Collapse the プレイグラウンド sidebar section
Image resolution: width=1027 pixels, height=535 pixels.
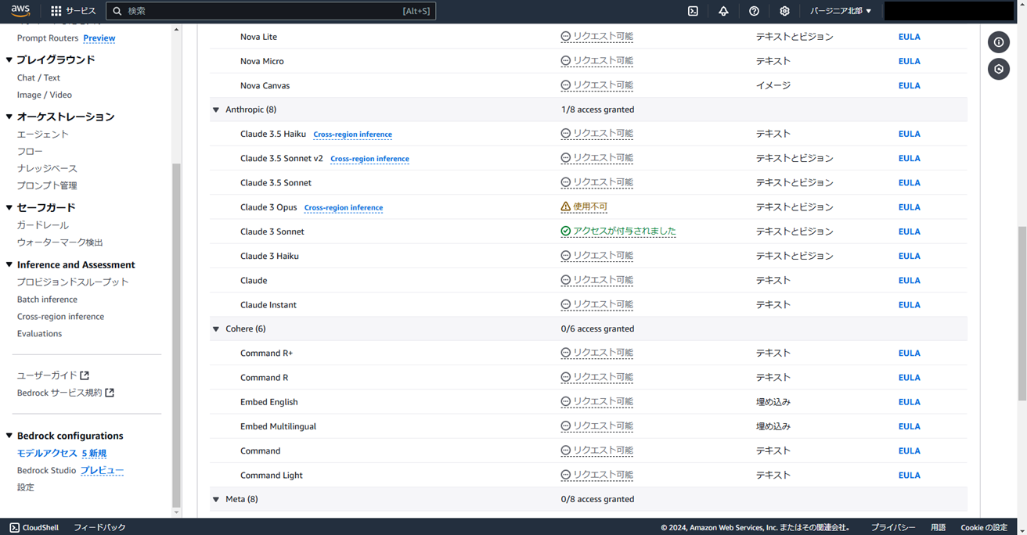[x=9, y=59]
